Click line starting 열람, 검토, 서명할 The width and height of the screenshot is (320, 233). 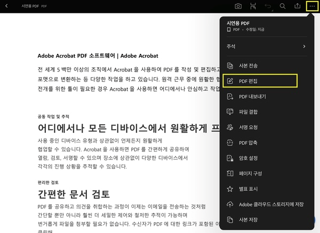(x=113, y=158)
